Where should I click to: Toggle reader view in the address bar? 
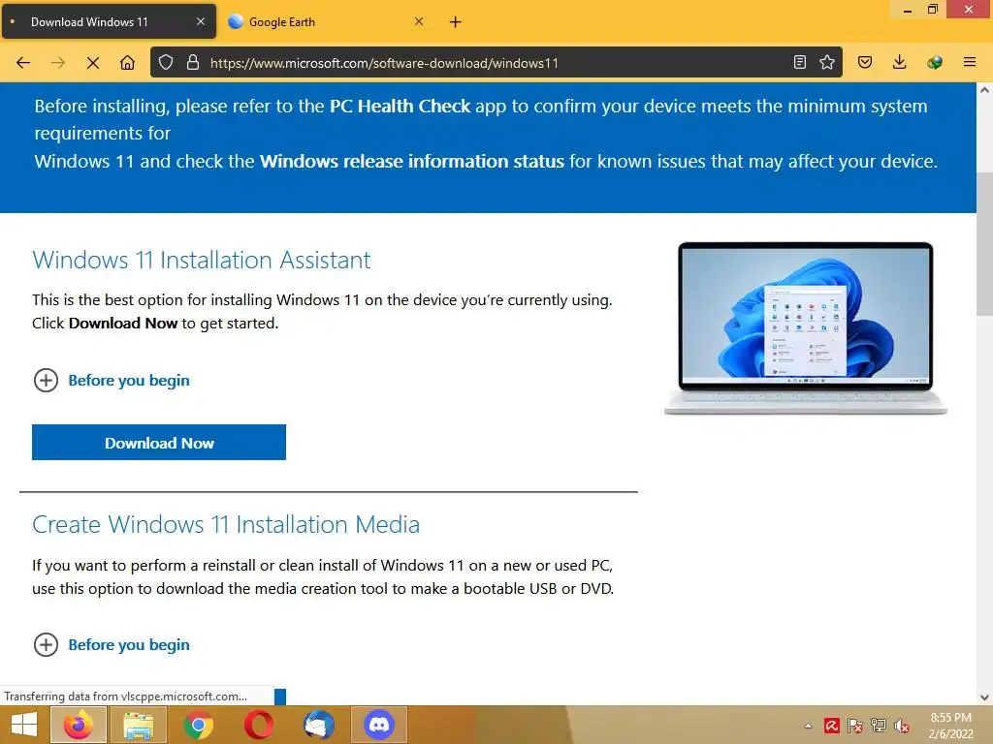click(x=800, y=62)
